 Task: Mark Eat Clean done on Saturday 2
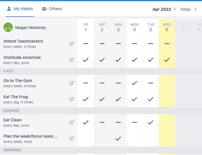click(102, 123)
